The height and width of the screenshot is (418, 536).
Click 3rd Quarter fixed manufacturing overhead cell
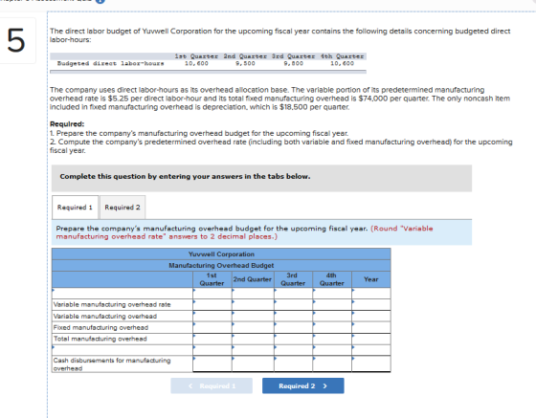(293, 327)
